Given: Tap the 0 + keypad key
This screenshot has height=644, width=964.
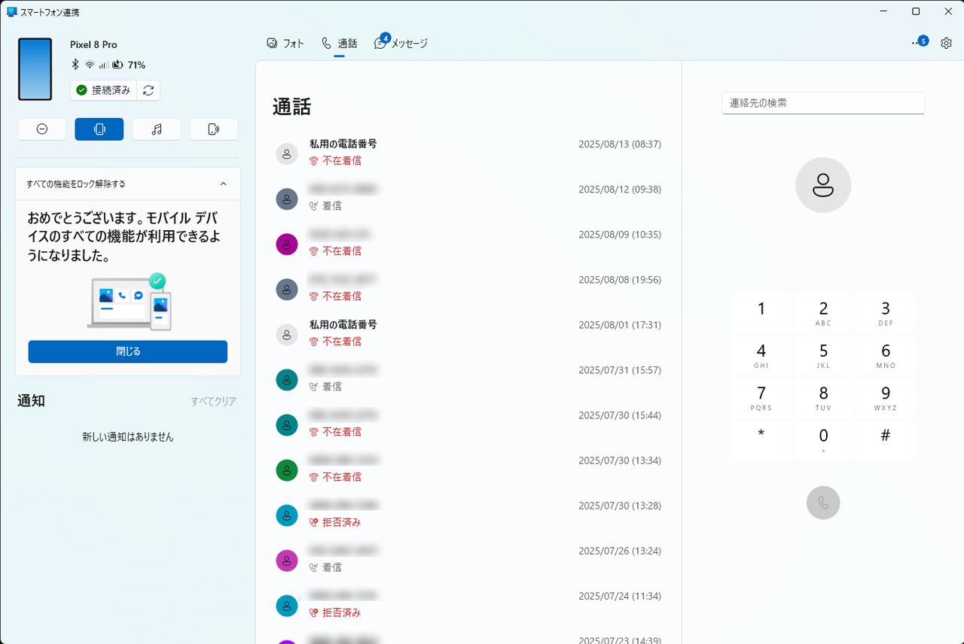Looking at the screenshot, I should [823, 439].
